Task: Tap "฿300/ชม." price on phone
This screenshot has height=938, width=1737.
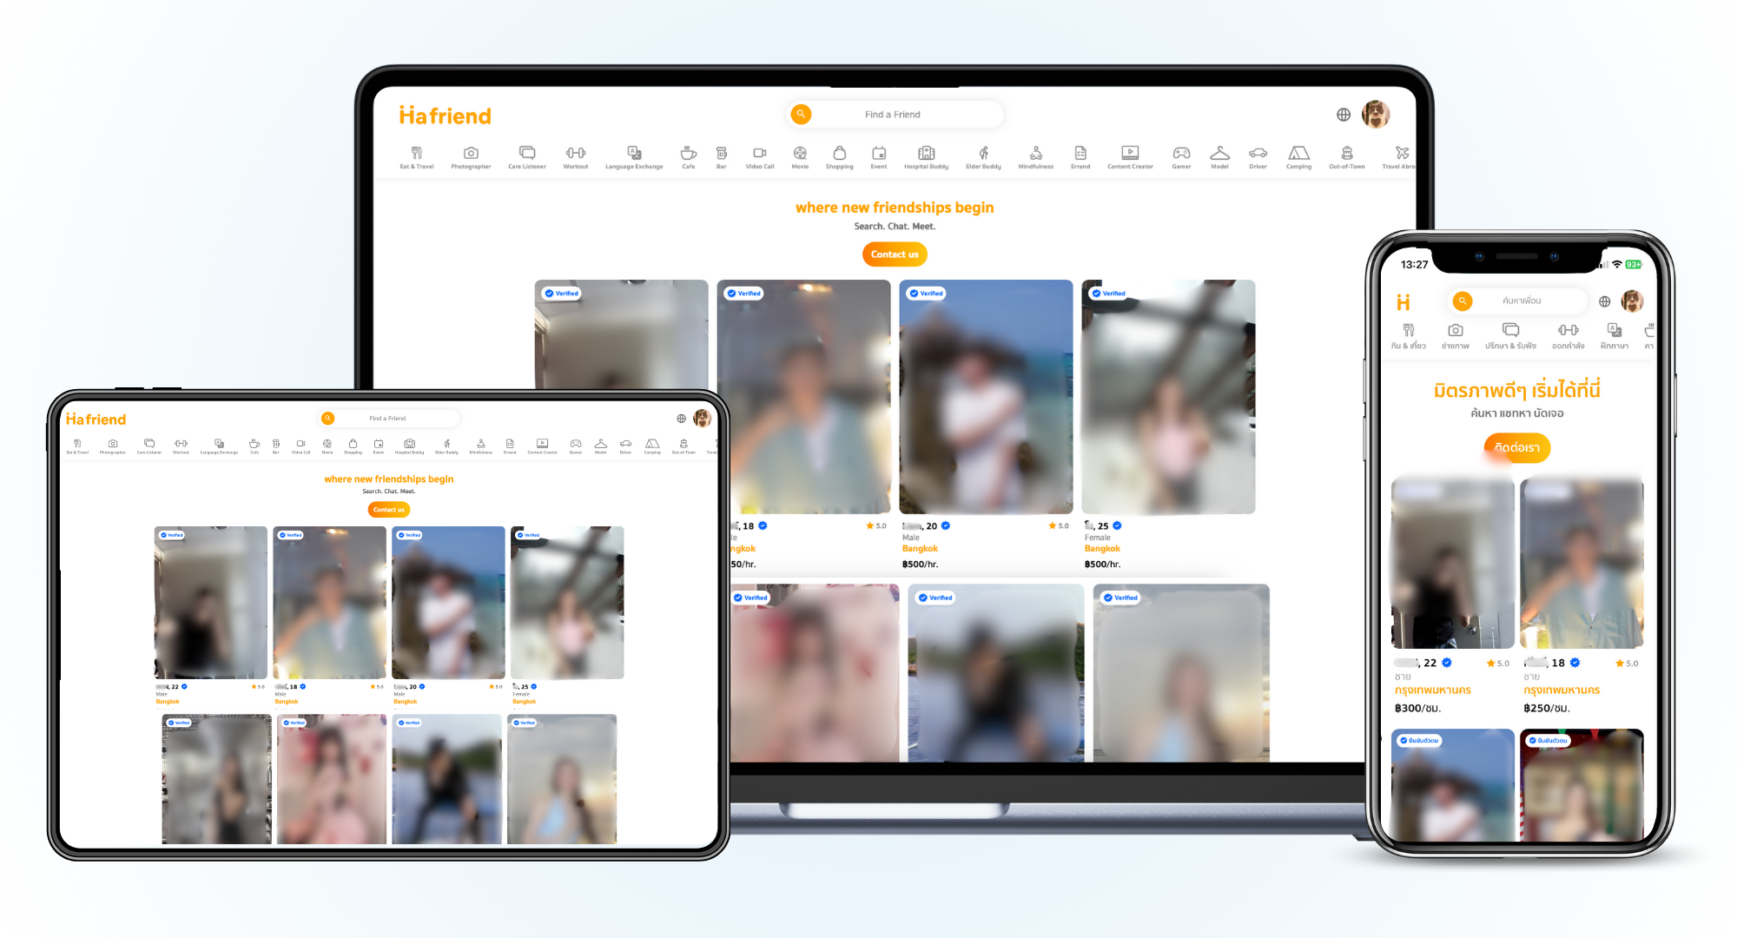Action: pyautogui.click(x=1417, y=709)
